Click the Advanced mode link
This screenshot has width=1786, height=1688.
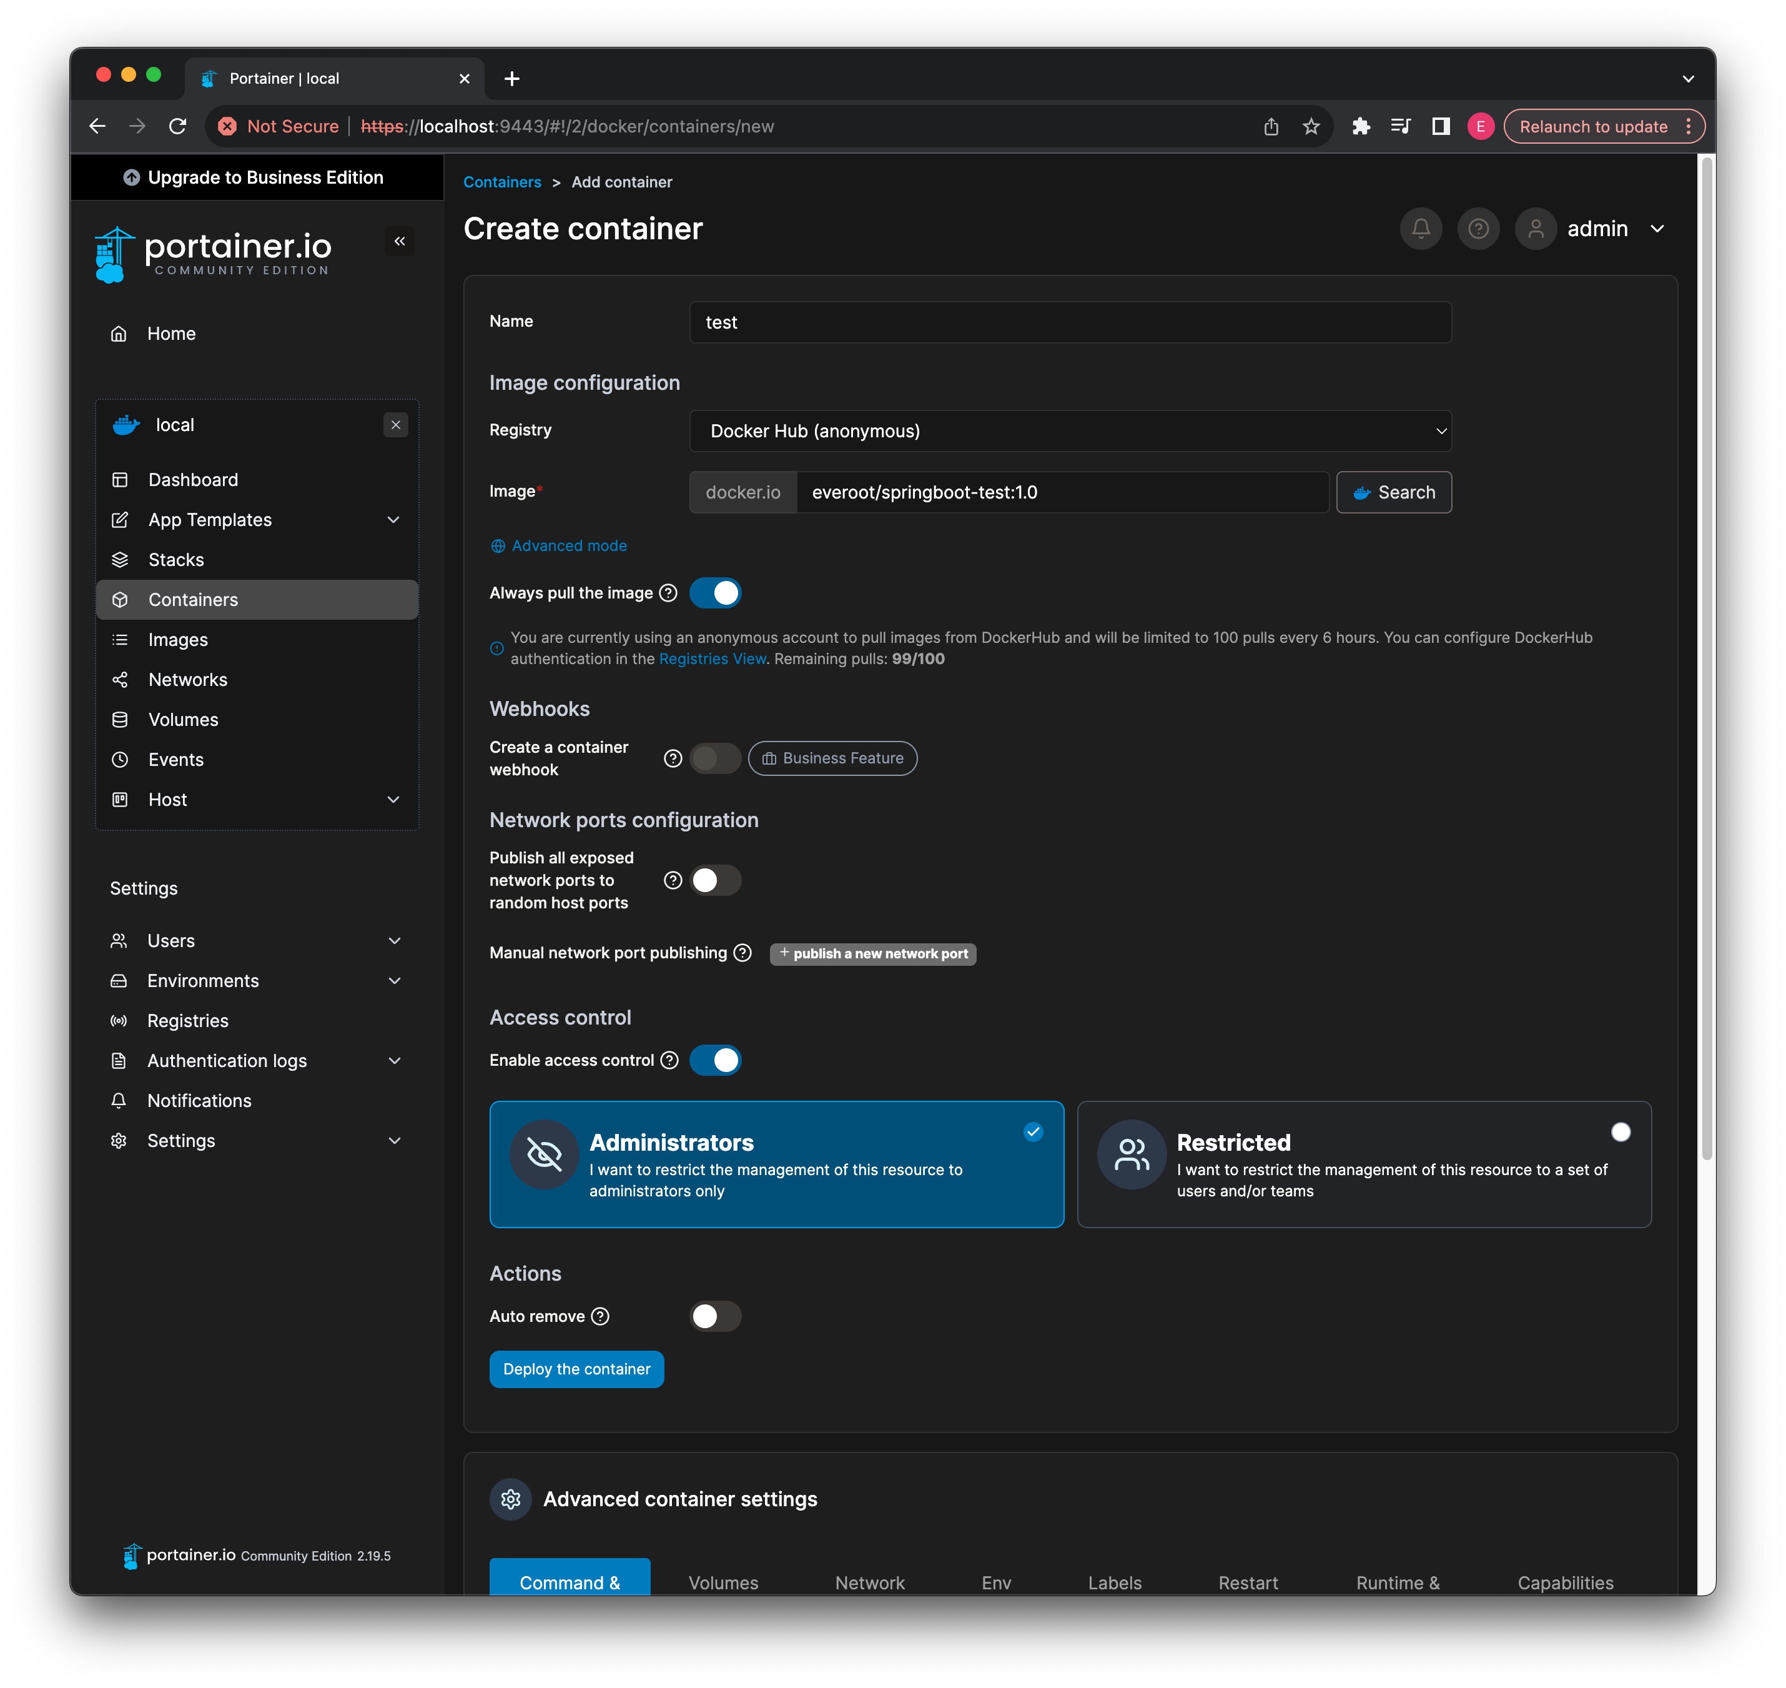558,546
